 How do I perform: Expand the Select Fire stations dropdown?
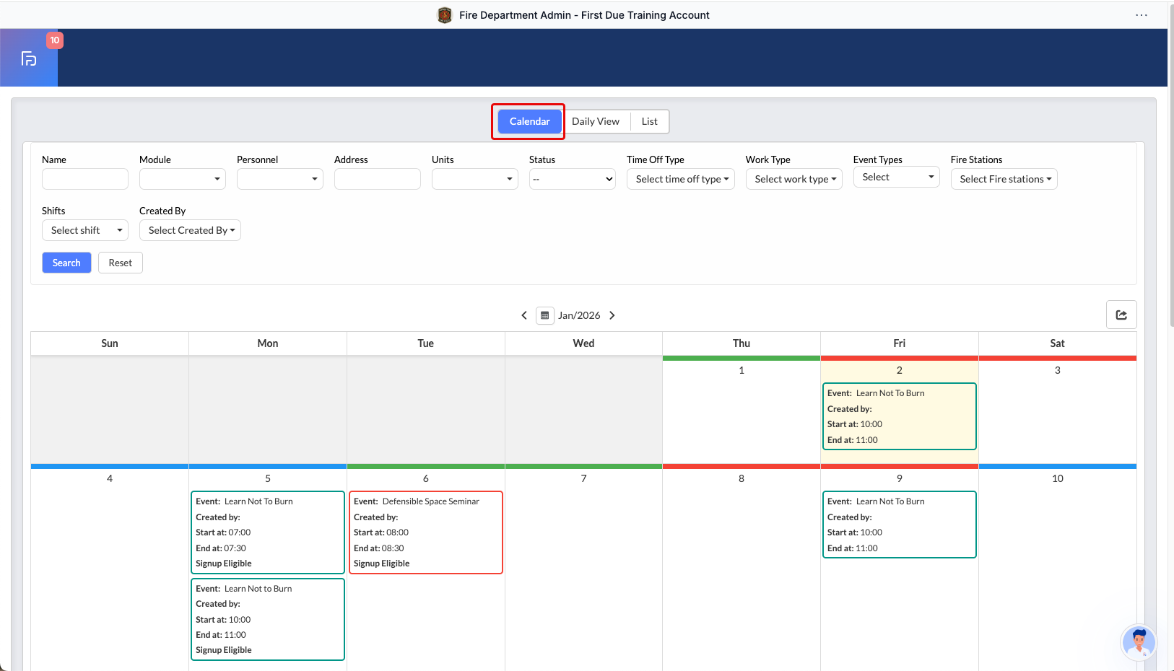pyautogui.click(x=1004, y=179)
